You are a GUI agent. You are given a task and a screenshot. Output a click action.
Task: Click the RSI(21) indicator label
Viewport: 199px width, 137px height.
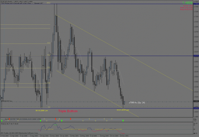10,124
